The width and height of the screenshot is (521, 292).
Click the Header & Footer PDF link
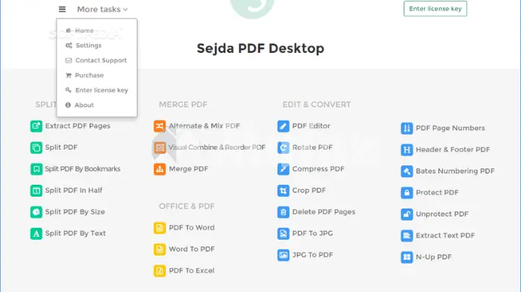click(453, 150)
